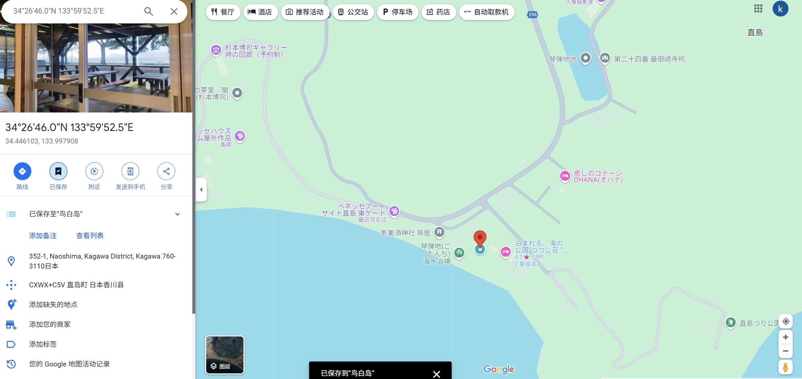Copy the plus code CXWX+C5V row
This screenshot has width=802, height=379.
coord(96,285)
